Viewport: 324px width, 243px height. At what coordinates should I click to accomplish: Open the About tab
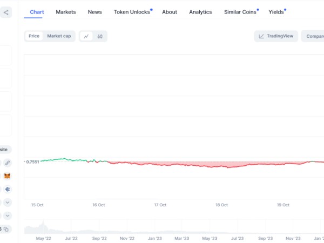(x=170, y=12)
